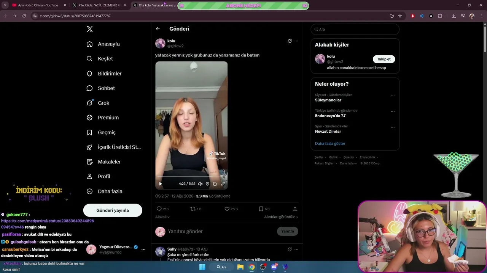Open the Gizlilik footer link

333,157
